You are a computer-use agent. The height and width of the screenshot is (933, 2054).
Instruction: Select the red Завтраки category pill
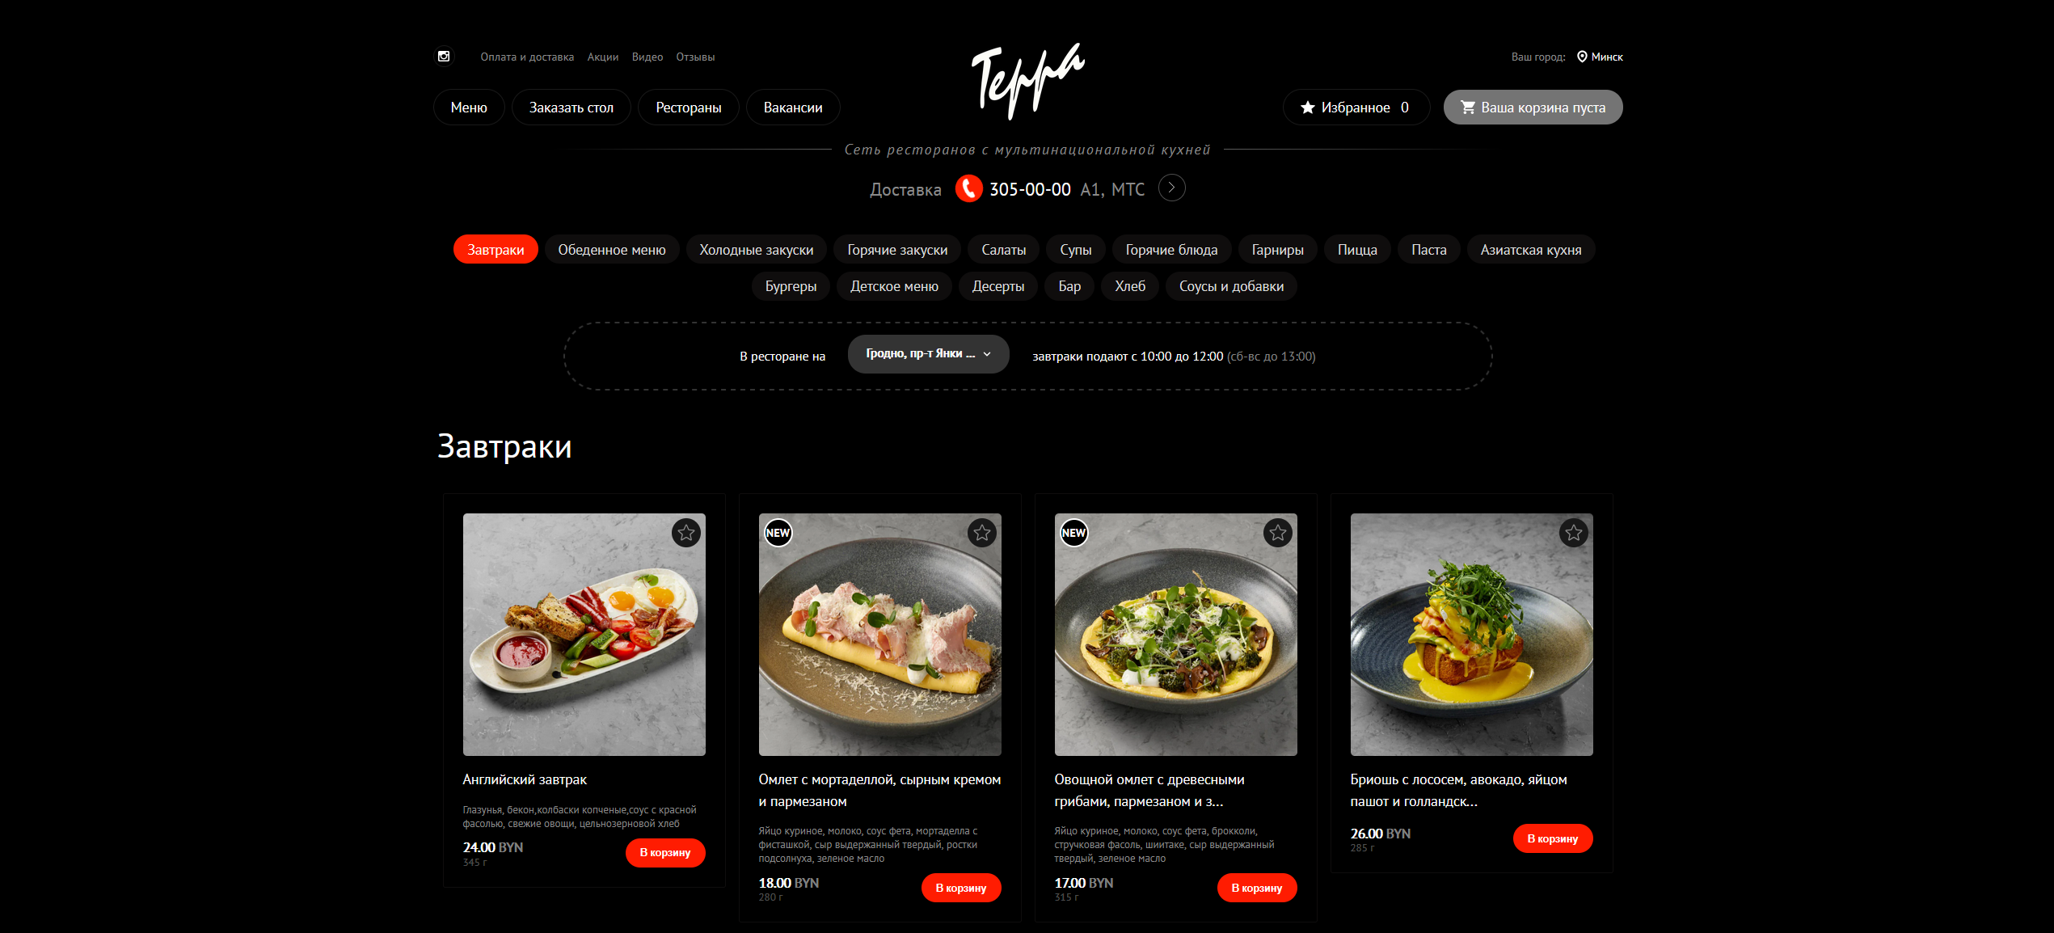point(496,250)
